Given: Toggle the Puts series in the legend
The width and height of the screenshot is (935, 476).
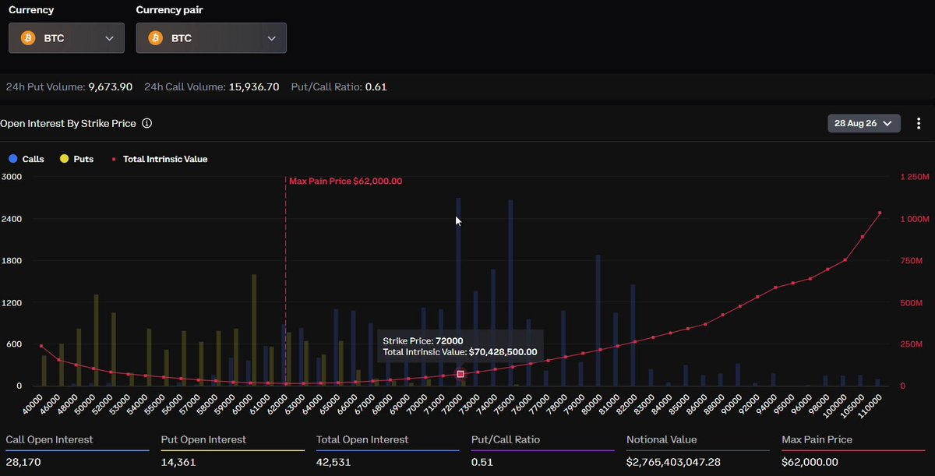Looking at the screenshot, I should pyautogui.click(x=76, y=159).
